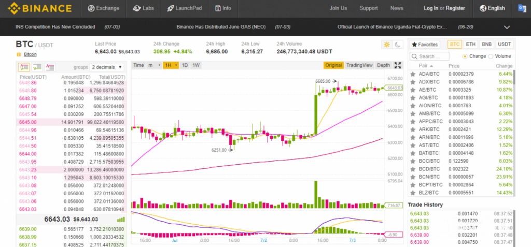531x247 pixels.
Task: Select the ETH market tab
Action: point(470,45)
